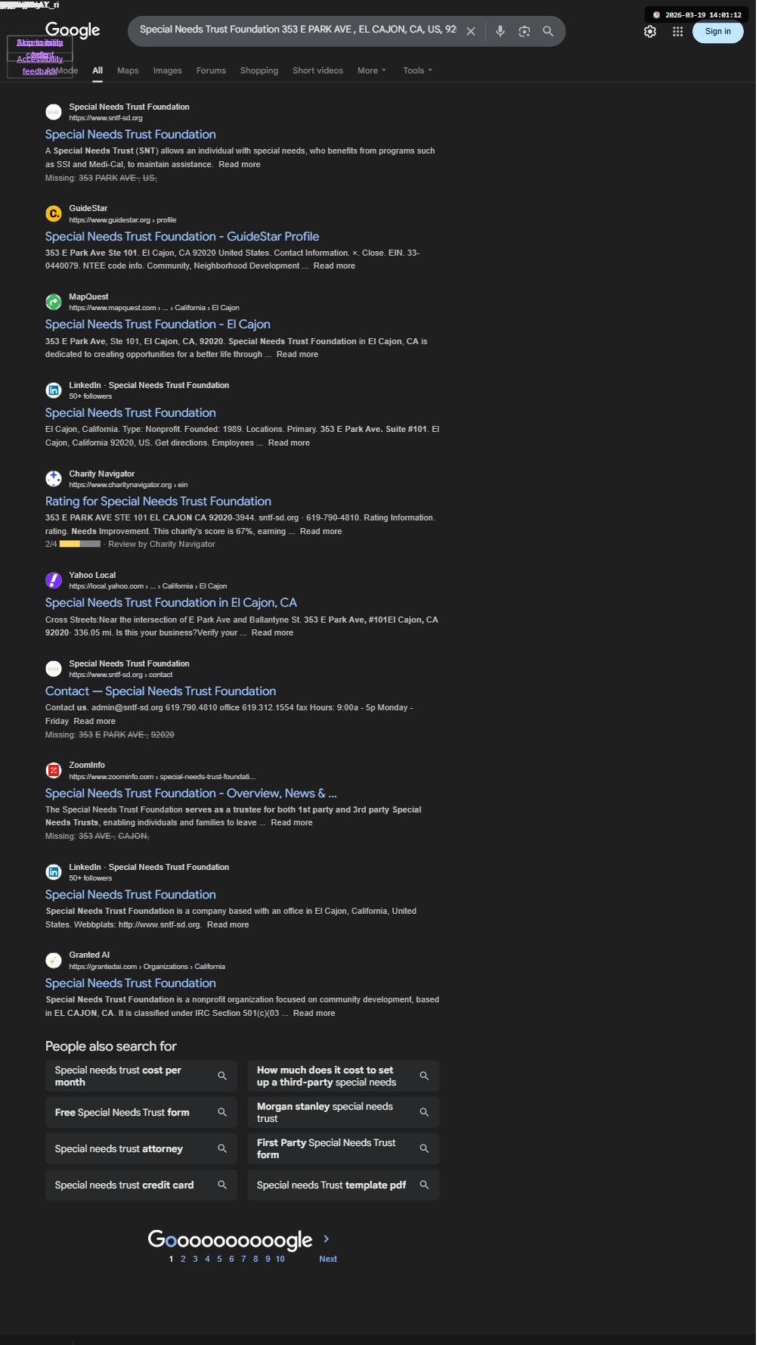The width and height of the screenshot is (765, 1345).
Task: Open the Google apps grid icon
Action: pos(677,31)
